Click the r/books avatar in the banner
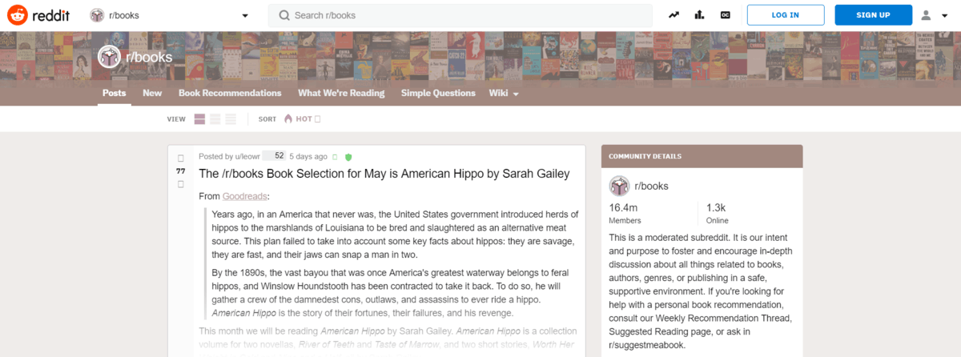Screen dimensions: 961x357 pyautogui.click(x=109, y=57)
